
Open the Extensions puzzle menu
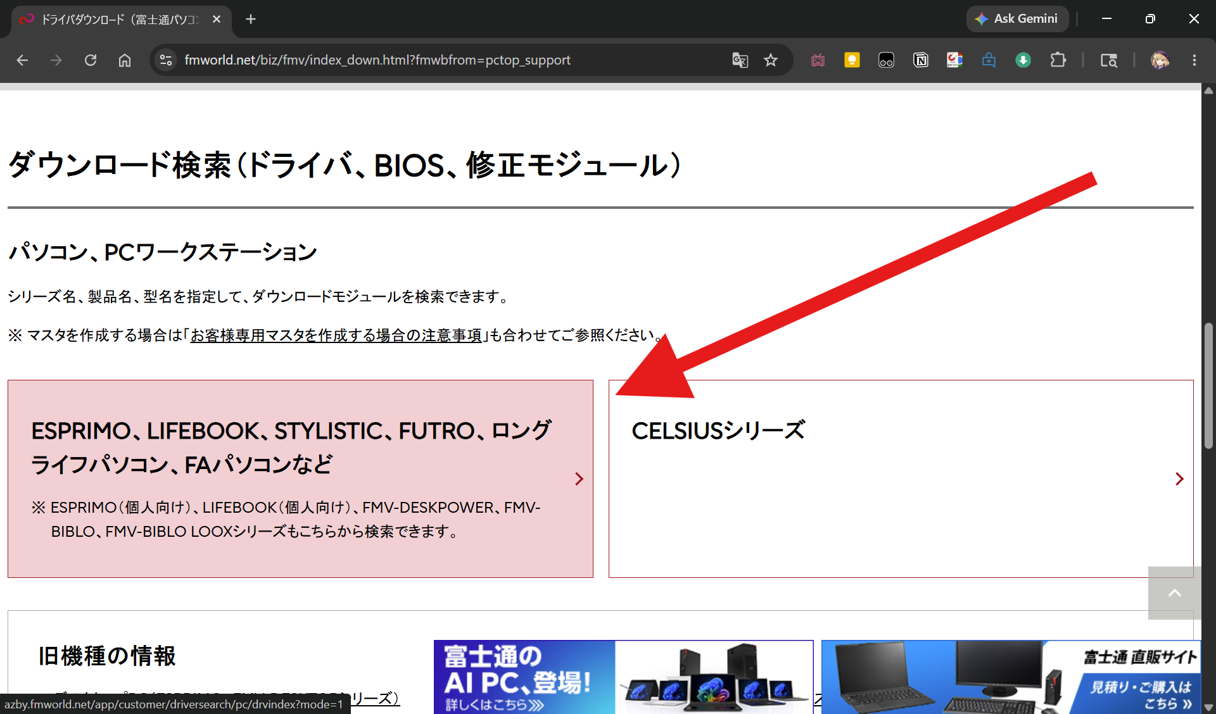coord(1058,60)
